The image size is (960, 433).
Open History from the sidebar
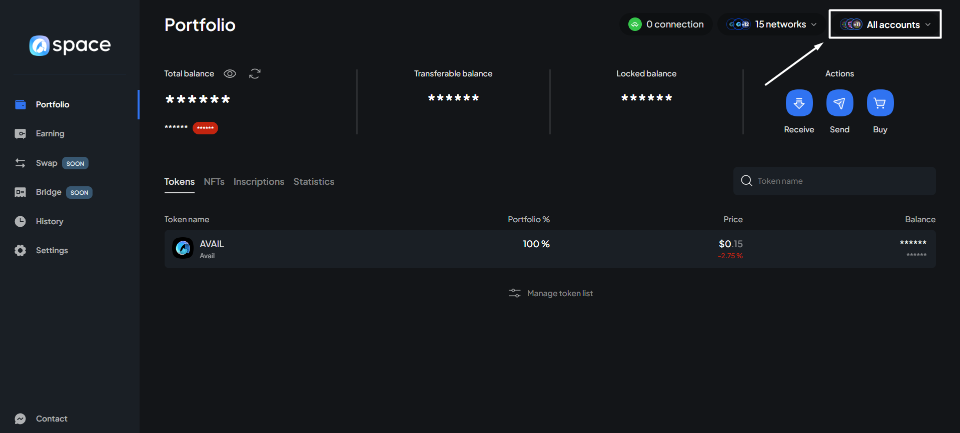[x=49, y=221]
